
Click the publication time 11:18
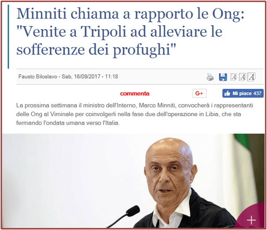(x=111, y=76)
